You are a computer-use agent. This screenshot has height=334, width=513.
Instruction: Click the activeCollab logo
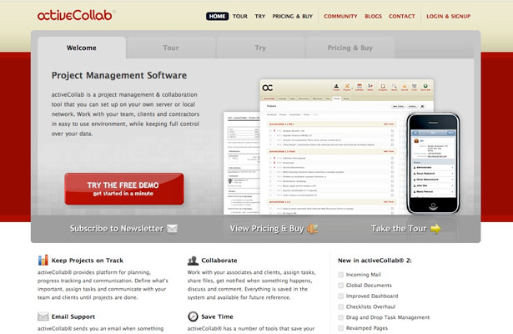[76, 15]
